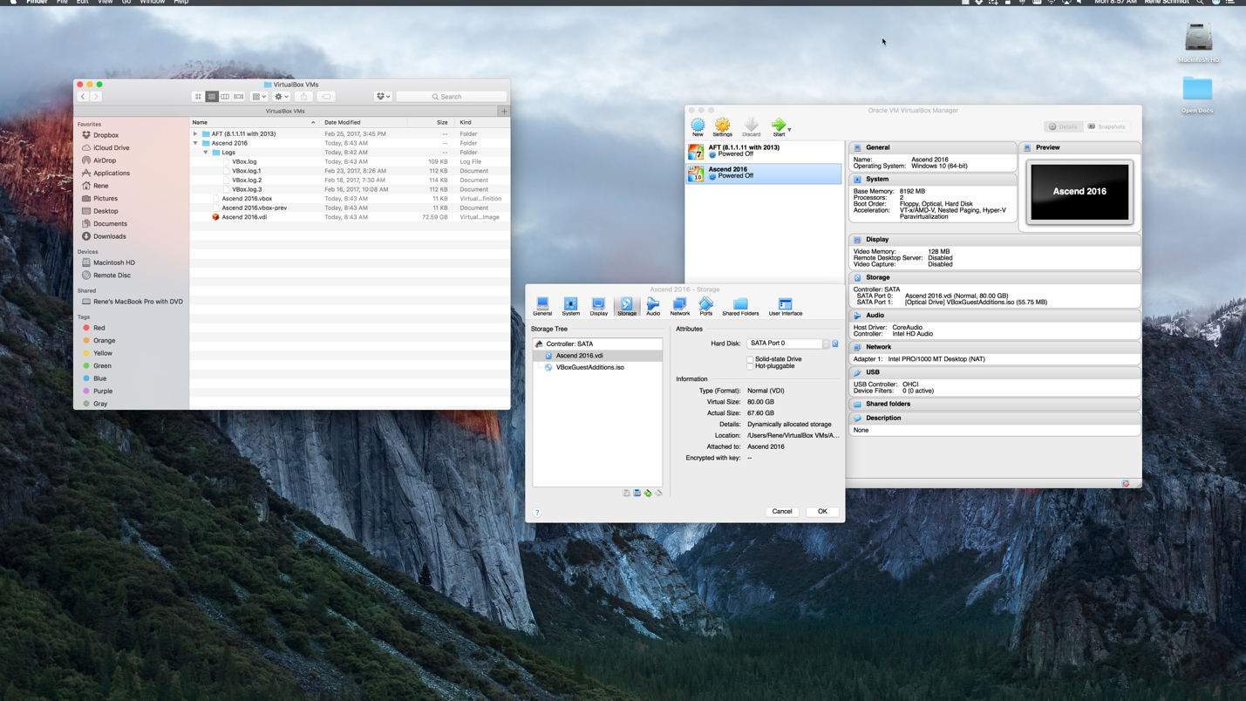Select the Storage settings pane icon
This screenshot has height=701, width=1246.
[626, 305]
